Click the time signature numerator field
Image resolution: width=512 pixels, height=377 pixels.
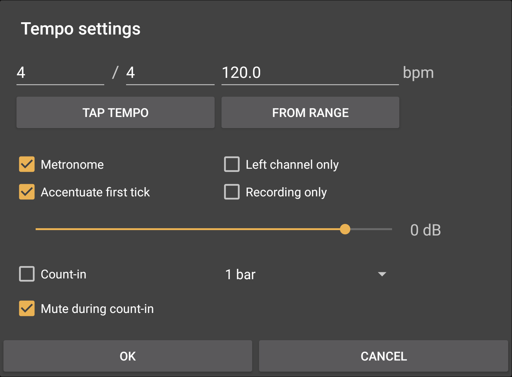[60, 73]
